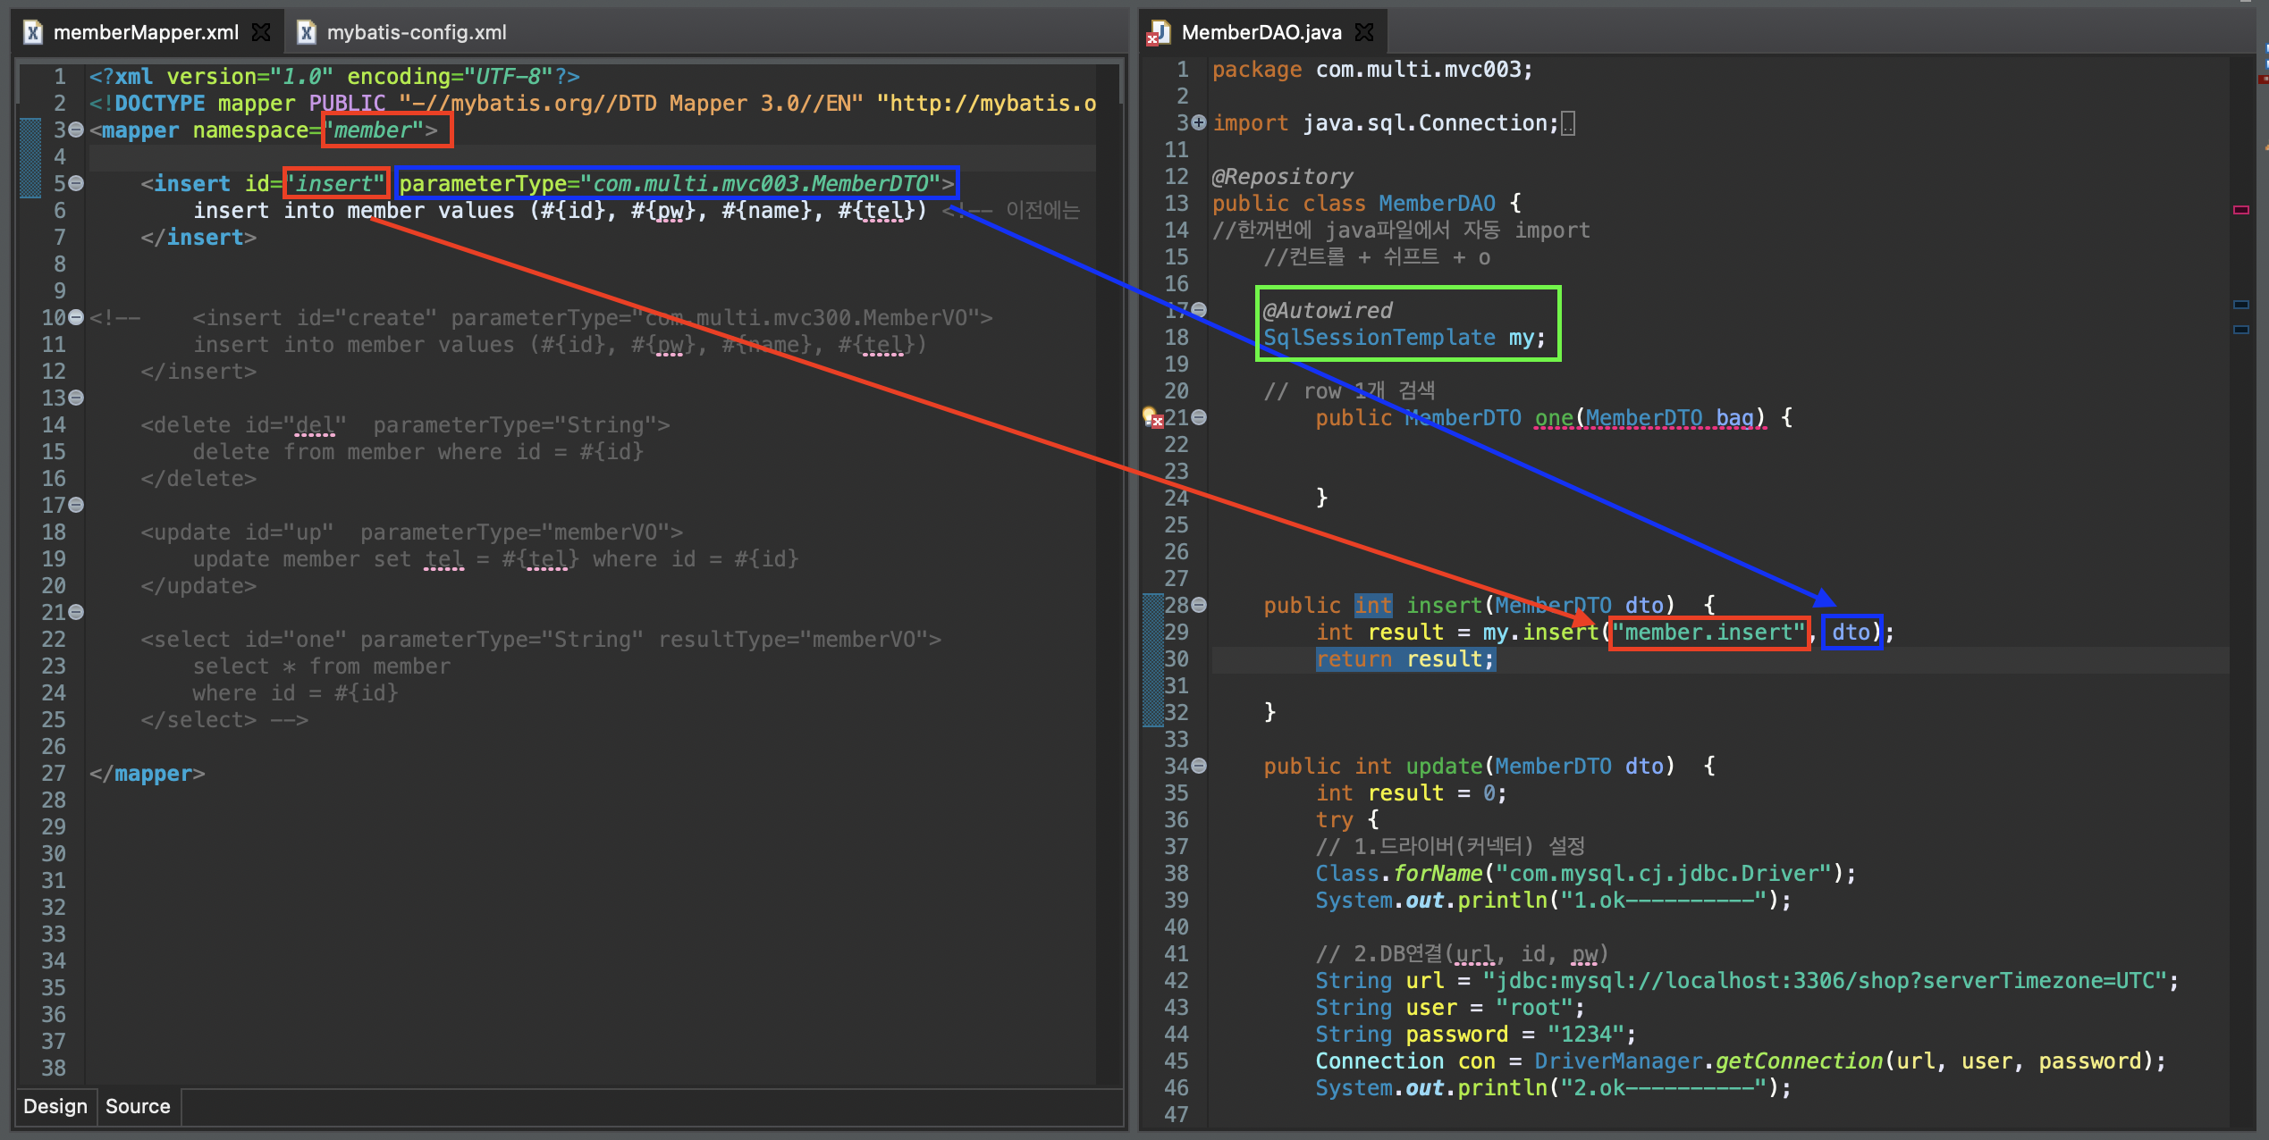Click the memberMapper.xml file icon
The width and height of the screenshot is (2269, 1140).
33,32
